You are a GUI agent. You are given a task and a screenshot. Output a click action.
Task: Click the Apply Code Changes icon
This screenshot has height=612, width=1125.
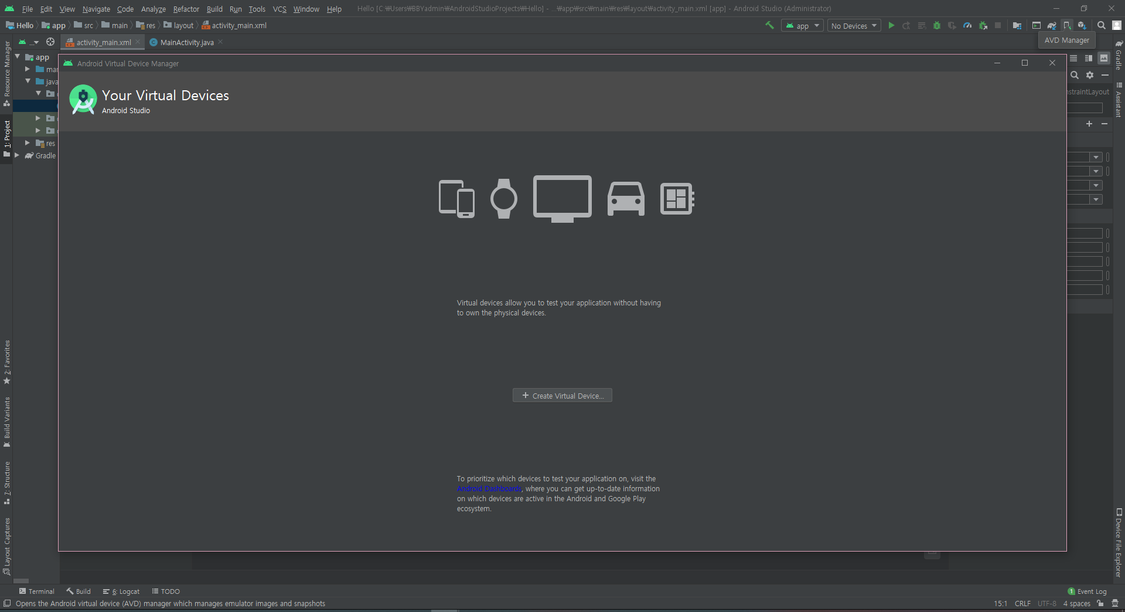(x=922, y=25)
